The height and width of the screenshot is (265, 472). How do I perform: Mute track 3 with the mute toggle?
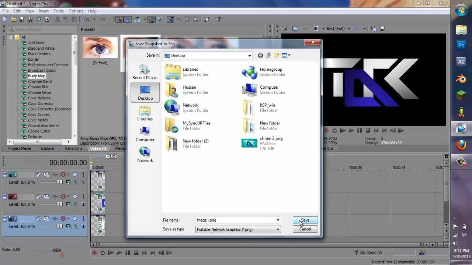point(75,219)
